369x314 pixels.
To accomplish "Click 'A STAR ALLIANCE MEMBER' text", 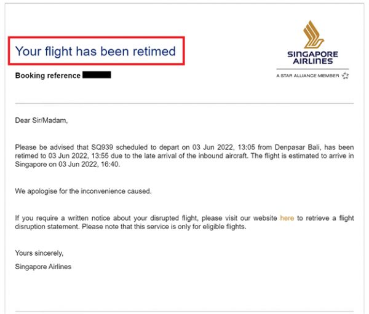I will point(307,76).
